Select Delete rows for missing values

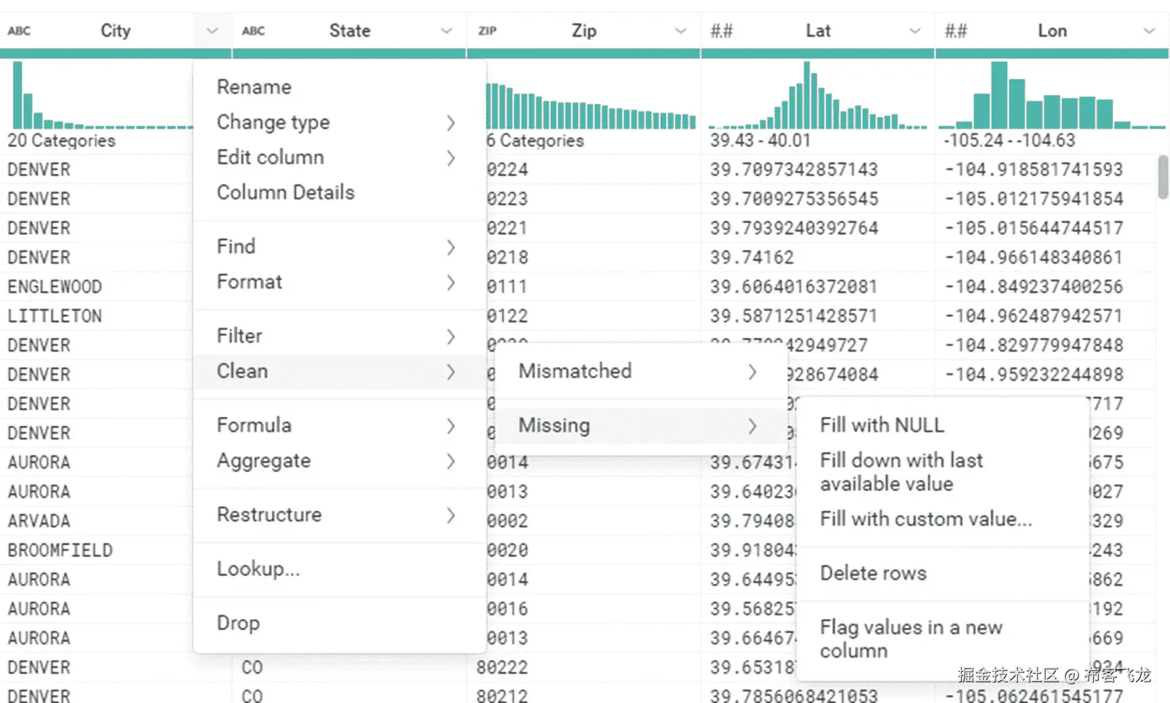point(873,573)
